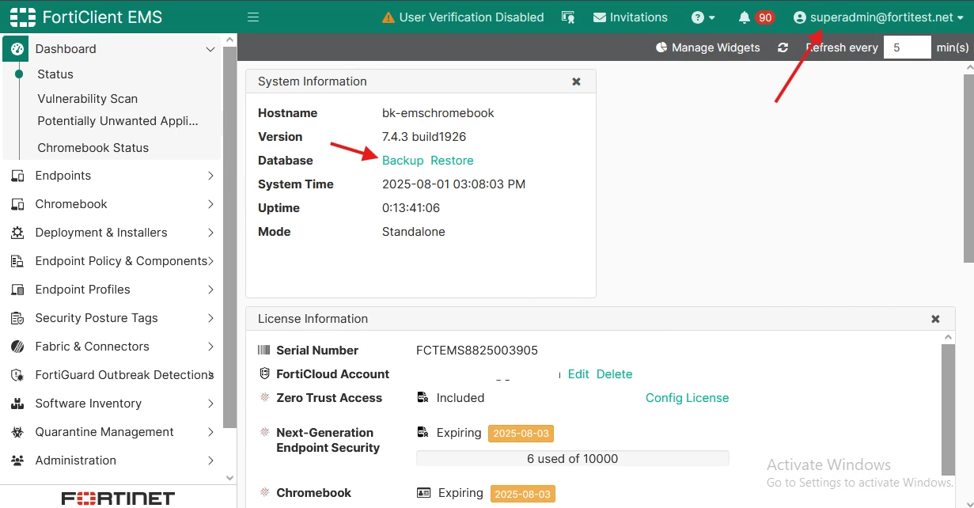This screenshot has height=508, width=974.
Task: Click Fabric & Connectors icon
Action: coord(17,347)
